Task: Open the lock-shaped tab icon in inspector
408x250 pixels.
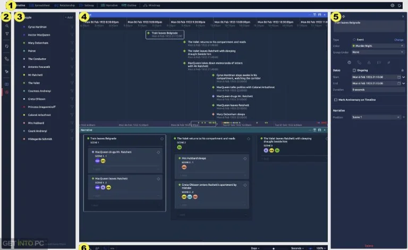Action: coord(369,63)
